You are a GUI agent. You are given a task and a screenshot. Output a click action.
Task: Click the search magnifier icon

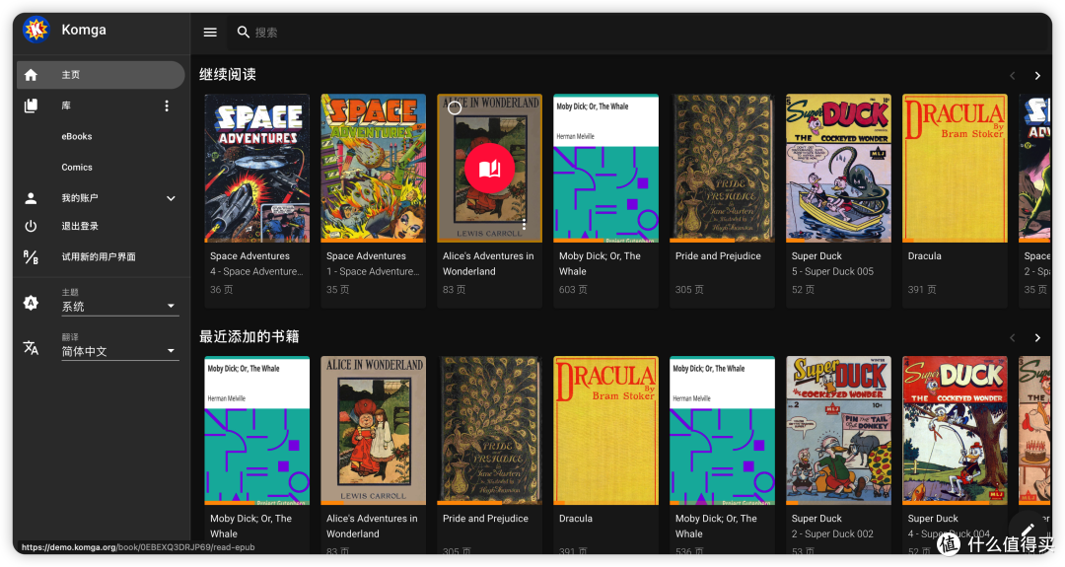(x=244, y=32)
